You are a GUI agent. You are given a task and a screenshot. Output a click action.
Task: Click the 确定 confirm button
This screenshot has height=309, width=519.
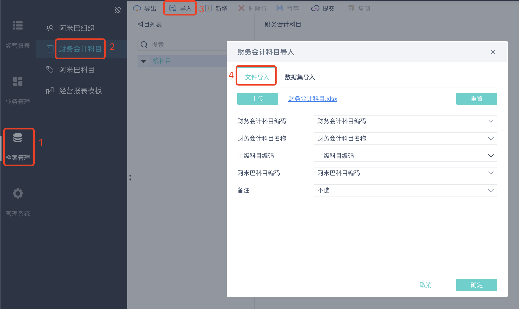(476, 285)
